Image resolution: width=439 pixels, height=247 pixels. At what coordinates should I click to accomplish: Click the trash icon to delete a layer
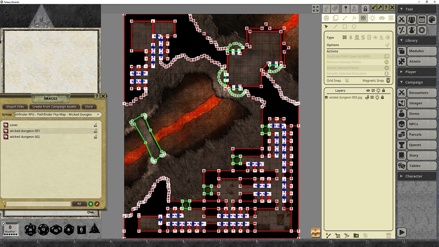click(389, 236)
